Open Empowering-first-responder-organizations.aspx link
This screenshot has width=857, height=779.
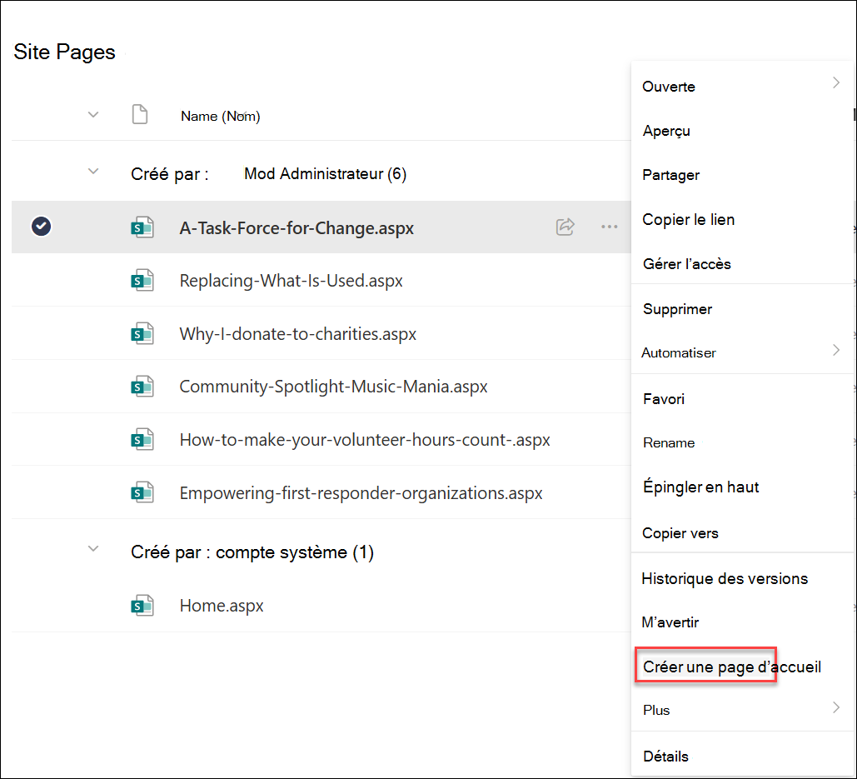click(361, 492)
